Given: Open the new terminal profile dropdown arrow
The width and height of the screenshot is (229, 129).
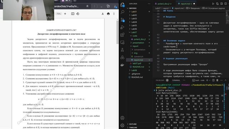Looking at the screenshot, I should (210, 80).
